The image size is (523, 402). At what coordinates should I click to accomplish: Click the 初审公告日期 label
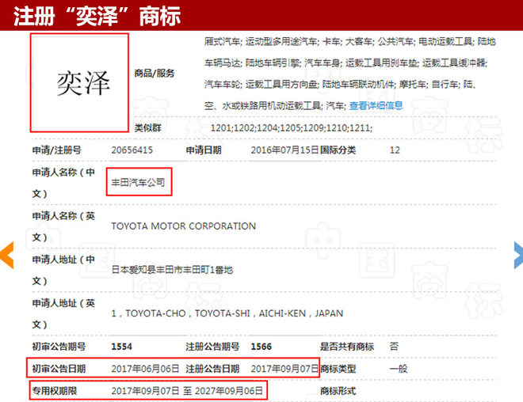(59, 369)
